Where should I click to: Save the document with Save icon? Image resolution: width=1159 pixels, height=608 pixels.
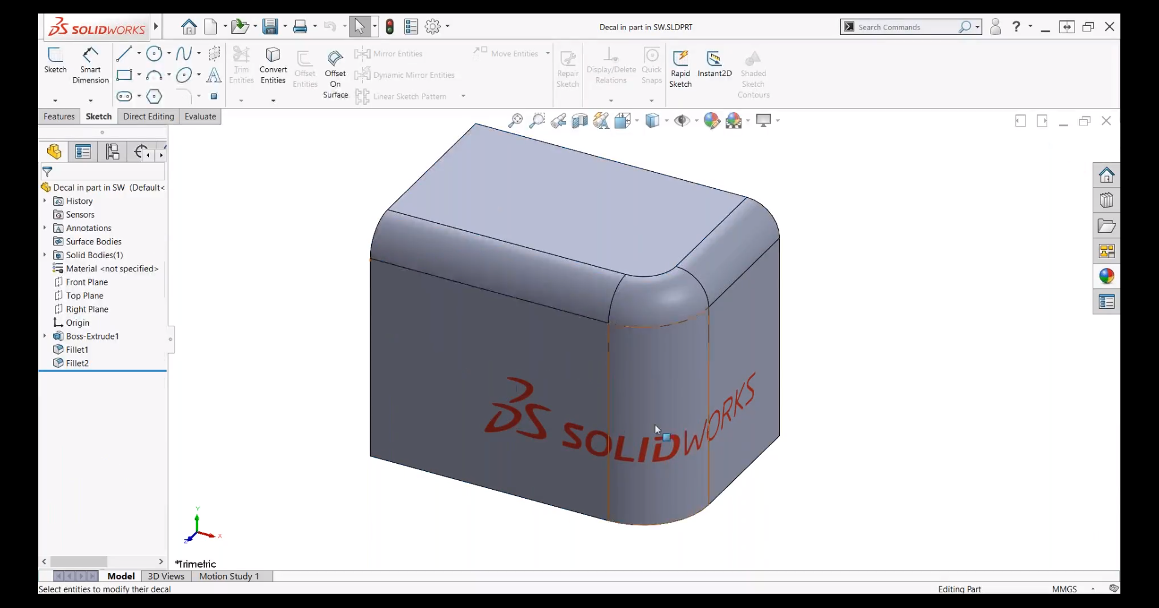pos(270,27)
